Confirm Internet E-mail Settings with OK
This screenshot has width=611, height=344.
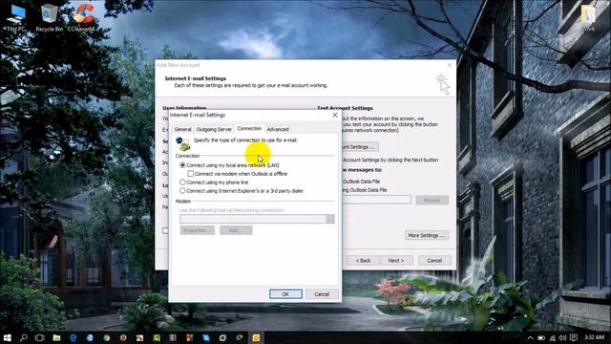pos(285,294)
